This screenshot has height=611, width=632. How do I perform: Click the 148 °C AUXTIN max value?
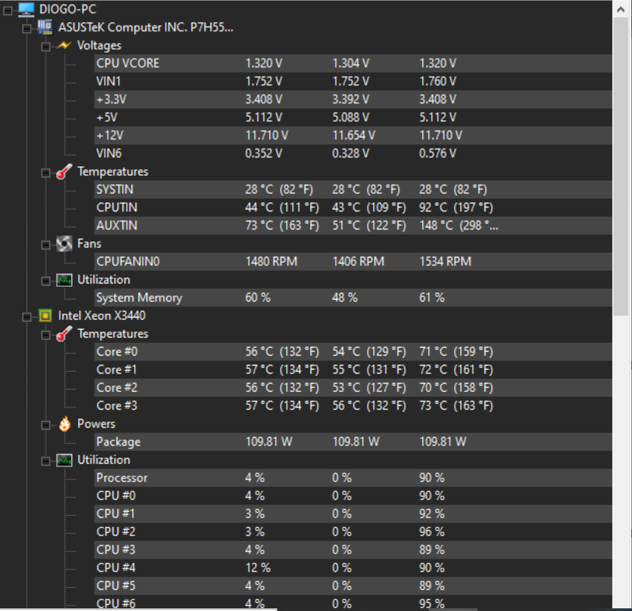tap(459, 225)
